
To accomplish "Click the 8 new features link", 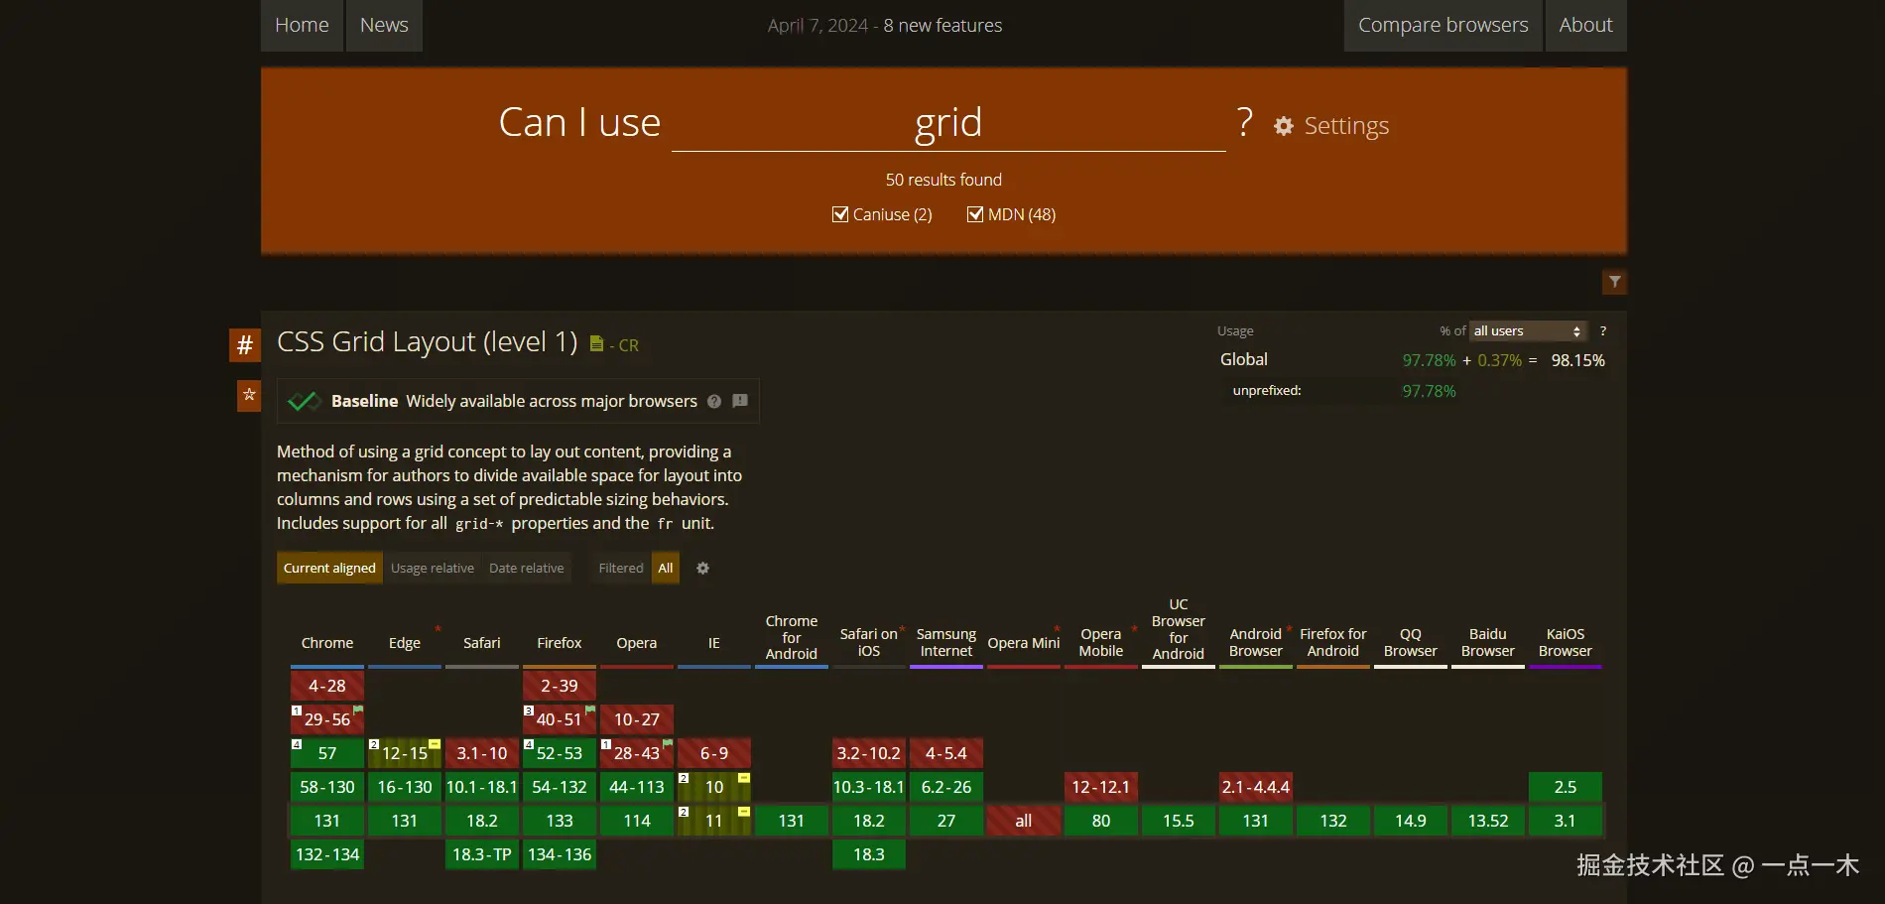I will pyautogui.click(x=942, y=26).
